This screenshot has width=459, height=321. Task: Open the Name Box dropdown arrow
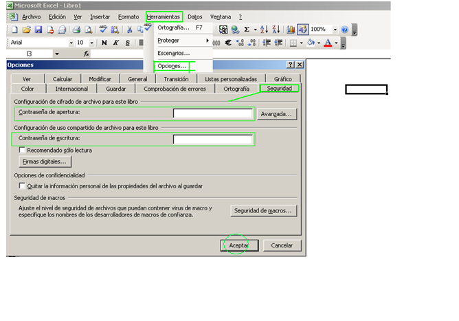[x=57, y=54]
